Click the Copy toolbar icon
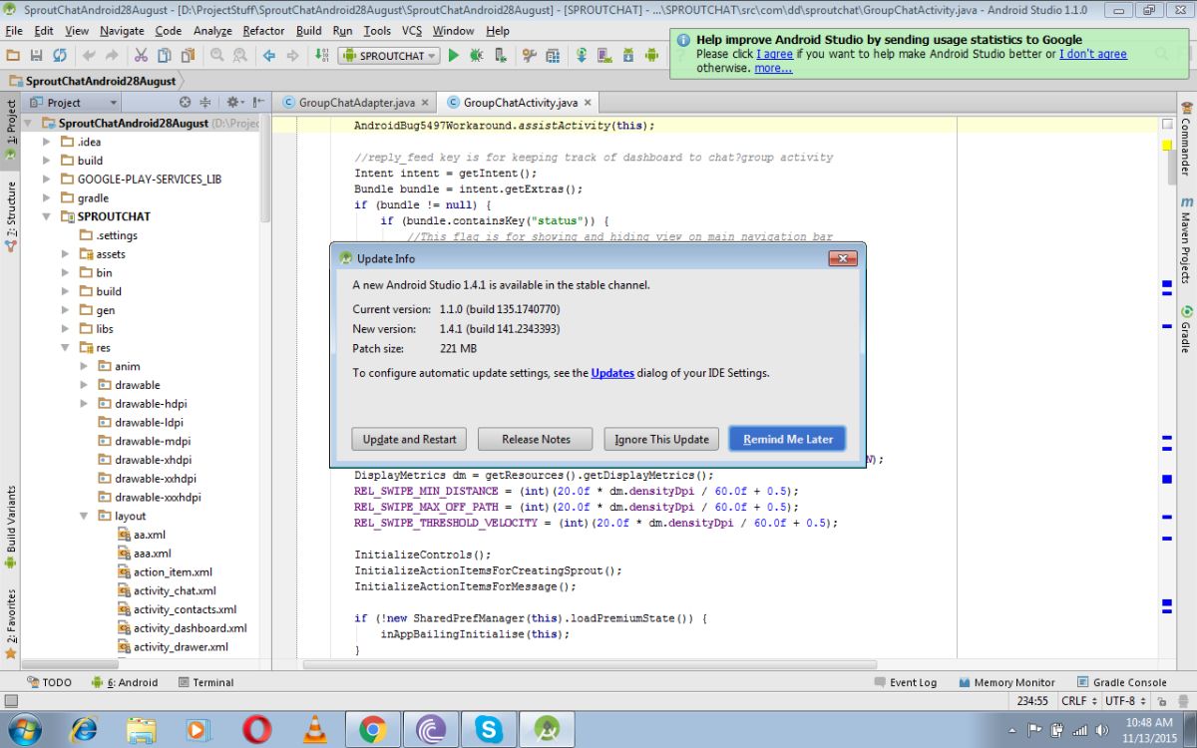This screenshot has width=1197, height=748. pyautogui.click(x=164, y=56)
